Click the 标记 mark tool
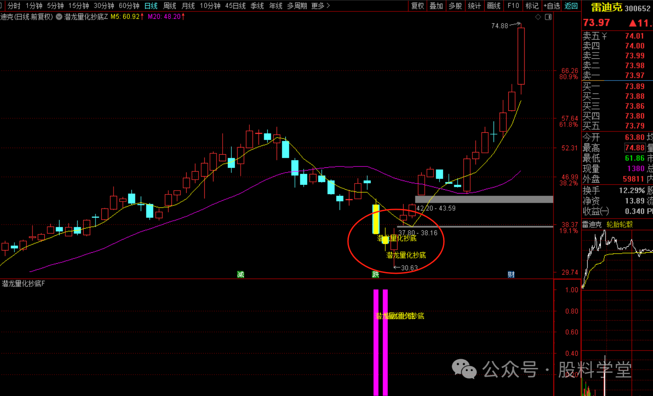The image size is (653, 396). click(x=532, y=6)
